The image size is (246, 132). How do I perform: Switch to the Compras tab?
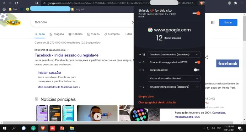[112, 34]
